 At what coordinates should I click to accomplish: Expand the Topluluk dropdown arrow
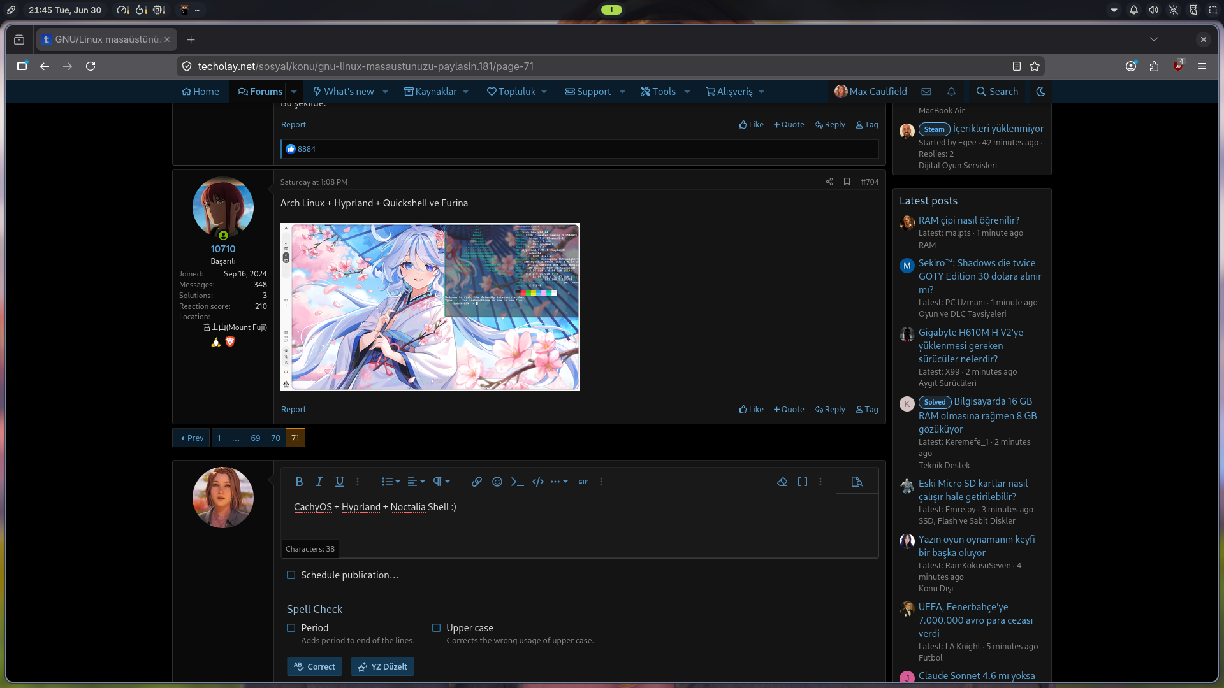tap(544, 92)
